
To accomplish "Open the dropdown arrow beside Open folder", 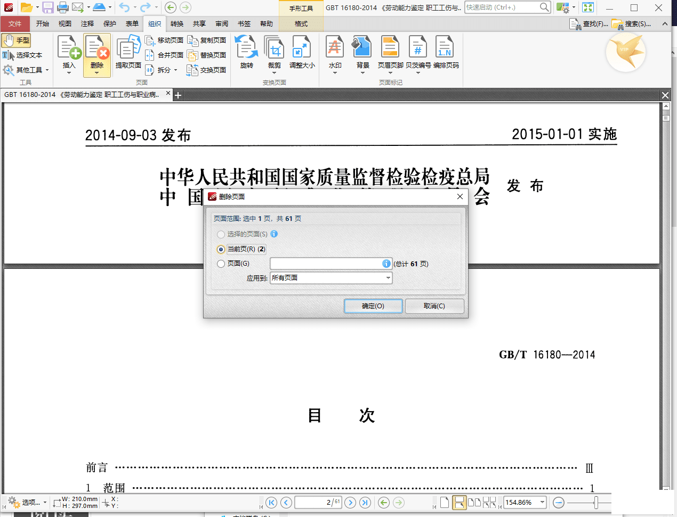I will [x=37, y=7].
